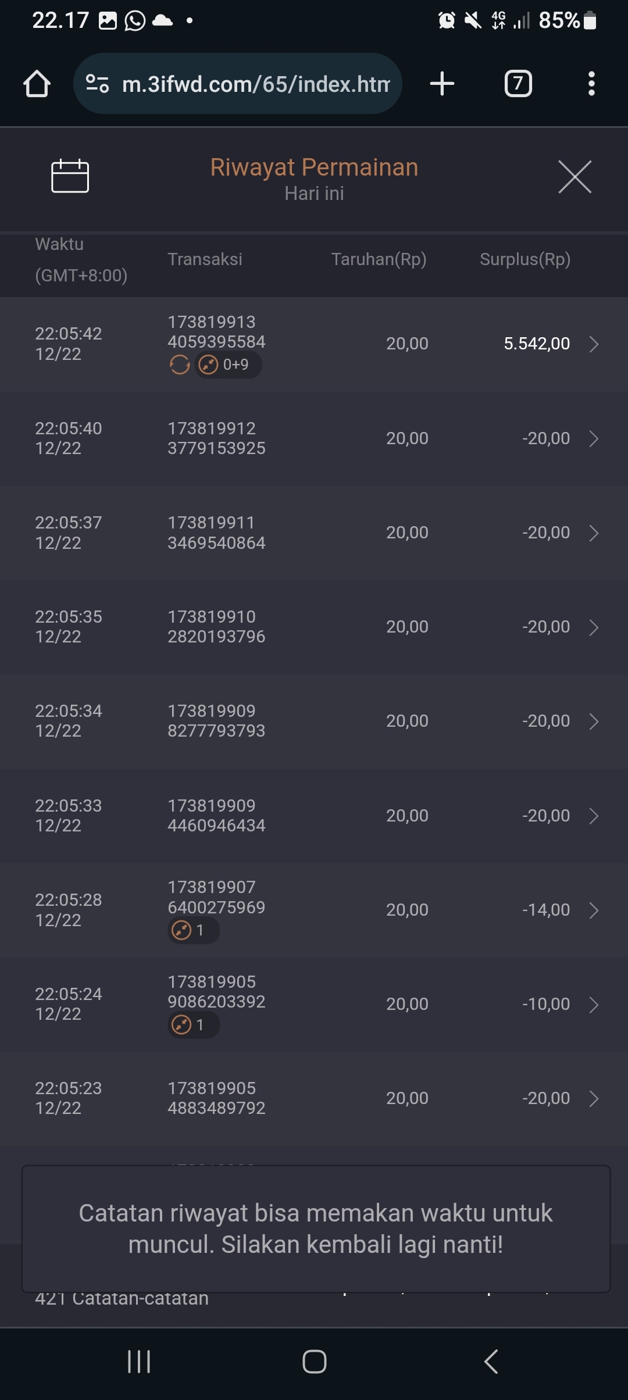Image resolution: width=628 pixels, height=1400 pixels.
Task: Tap the circular respin icon on the 22:05:42 row
Action: click(x=180, y=365)
